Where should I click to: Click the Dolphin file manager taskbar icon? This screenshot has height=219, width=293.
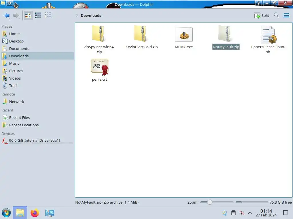point(20,213)
